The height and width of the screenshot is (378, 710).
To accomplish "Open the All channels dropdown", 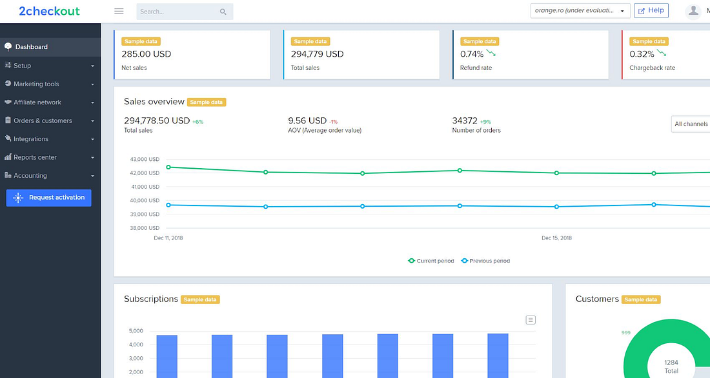I will (x=691, y=124).
